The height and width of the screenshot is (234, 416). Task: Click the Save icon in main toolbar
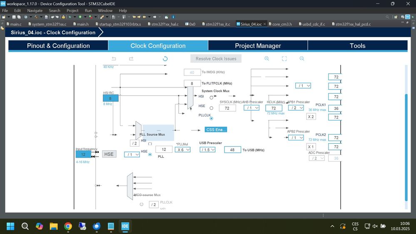coord(14,17)
